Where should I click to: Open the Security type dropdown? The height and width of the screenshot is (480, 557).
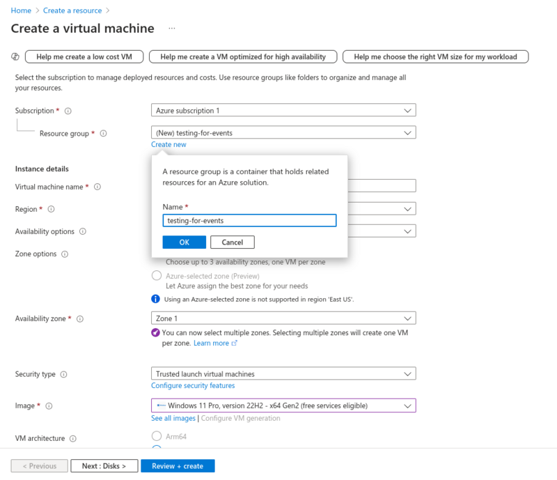click(283, 373)
